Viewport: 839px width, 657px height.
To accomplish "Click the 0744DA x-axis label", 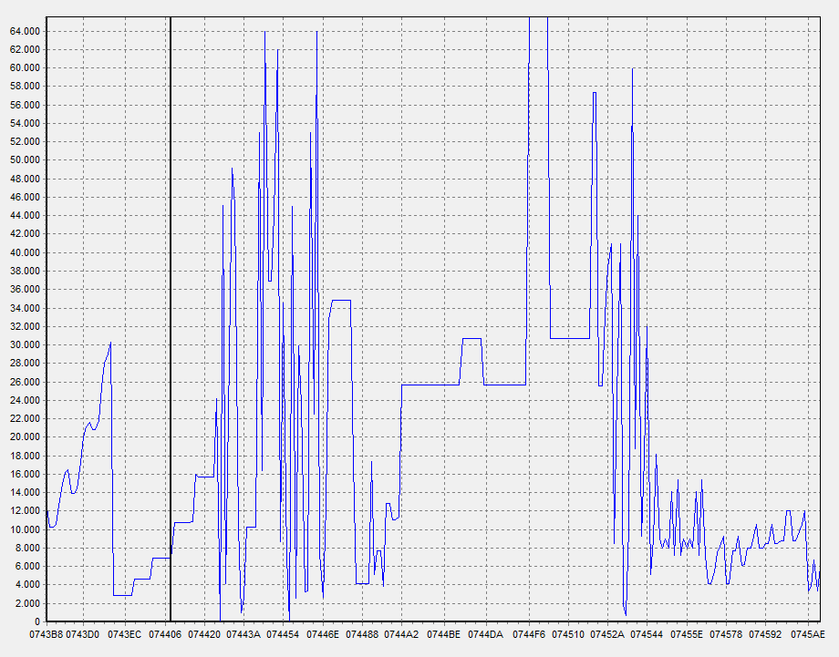I will coord(486,634).
